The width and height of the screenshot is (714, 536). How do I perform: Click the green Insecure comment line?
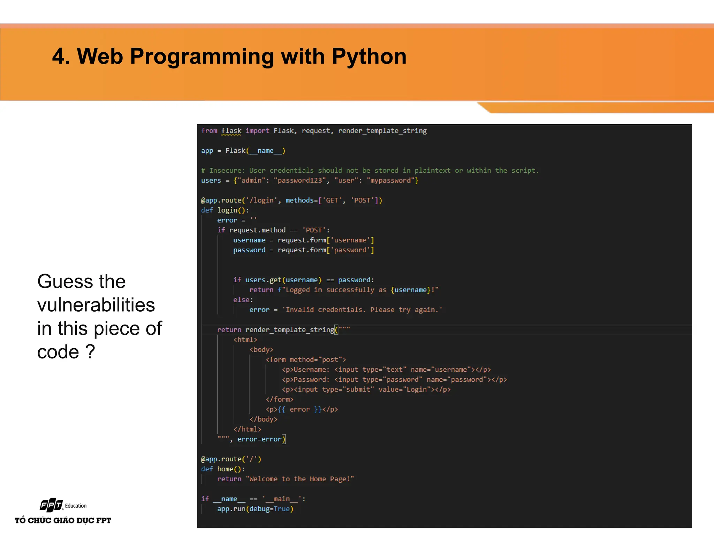coord(370,171)
